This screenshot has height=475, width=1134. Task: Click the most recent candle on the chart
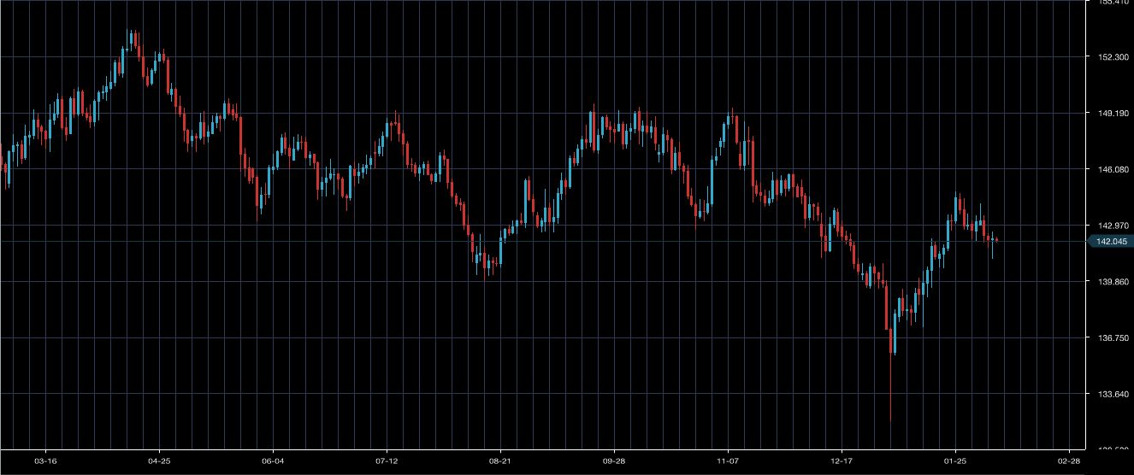(996, 240)
